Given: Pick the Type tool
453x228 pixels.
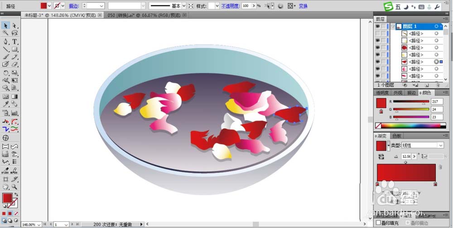Looking at the screenshot, I should click(14, 42).
